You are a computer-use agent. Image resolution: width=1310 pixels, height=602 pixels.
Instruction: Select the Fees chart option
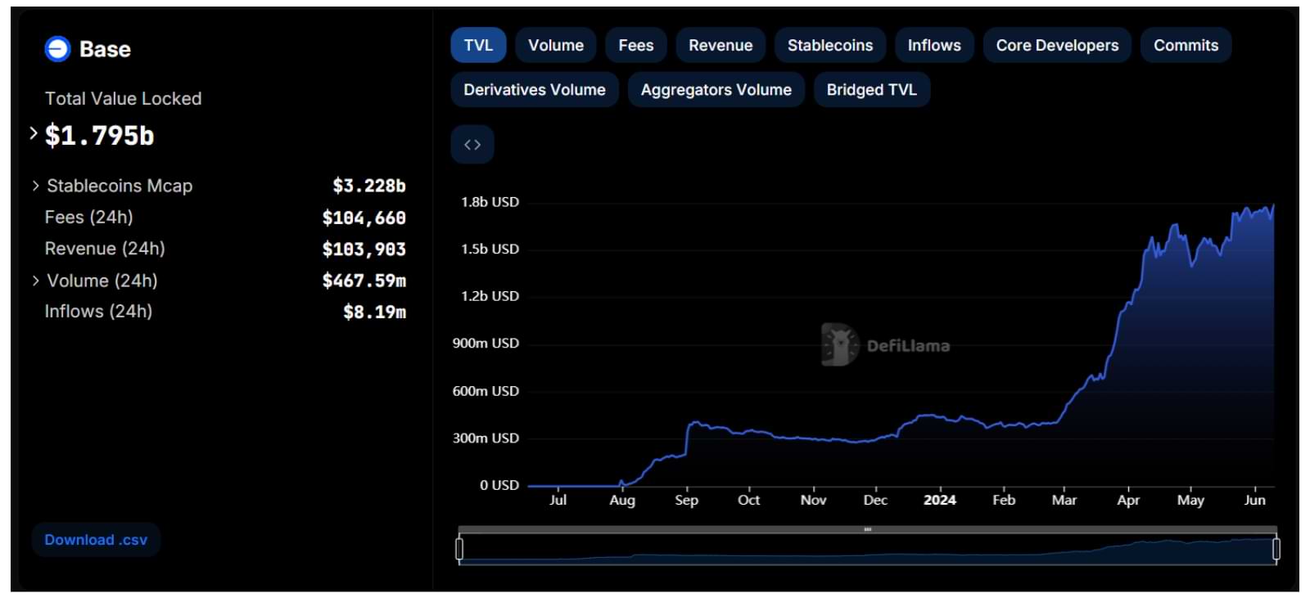[x=635, y=46]
